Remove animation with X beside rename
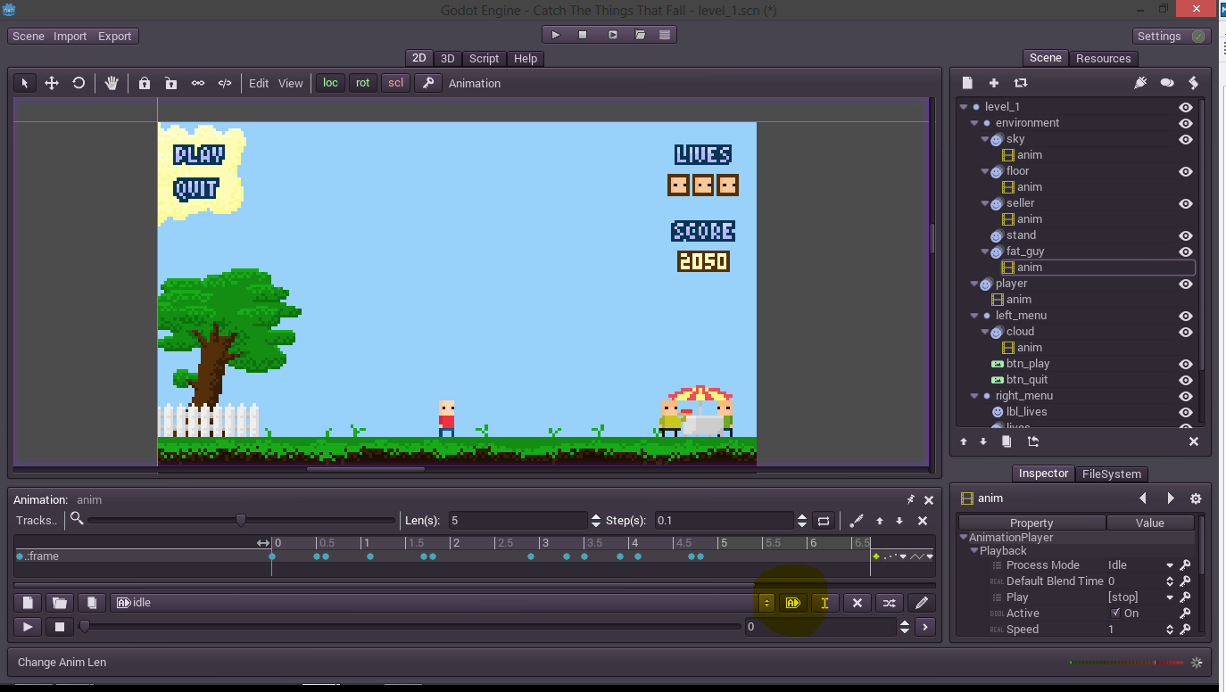The width and height of the screenshot is (1226, 692). click(x=857, y=603)
